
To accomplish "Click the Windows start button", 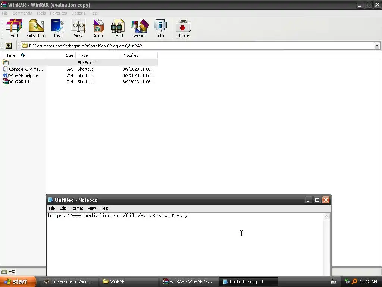I will pos(18,282).
